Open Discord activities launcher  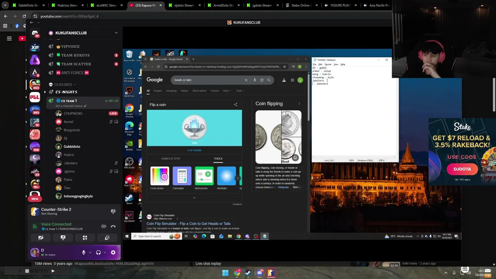pyautogui.click(x=85, y=238)
